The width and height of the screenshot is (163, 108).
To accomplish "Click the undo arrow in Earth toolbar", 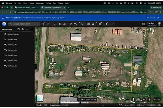I will [x=43, y=24].
